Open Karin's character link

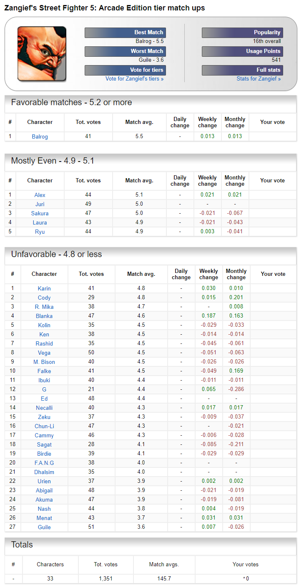(x=44, y=288)
